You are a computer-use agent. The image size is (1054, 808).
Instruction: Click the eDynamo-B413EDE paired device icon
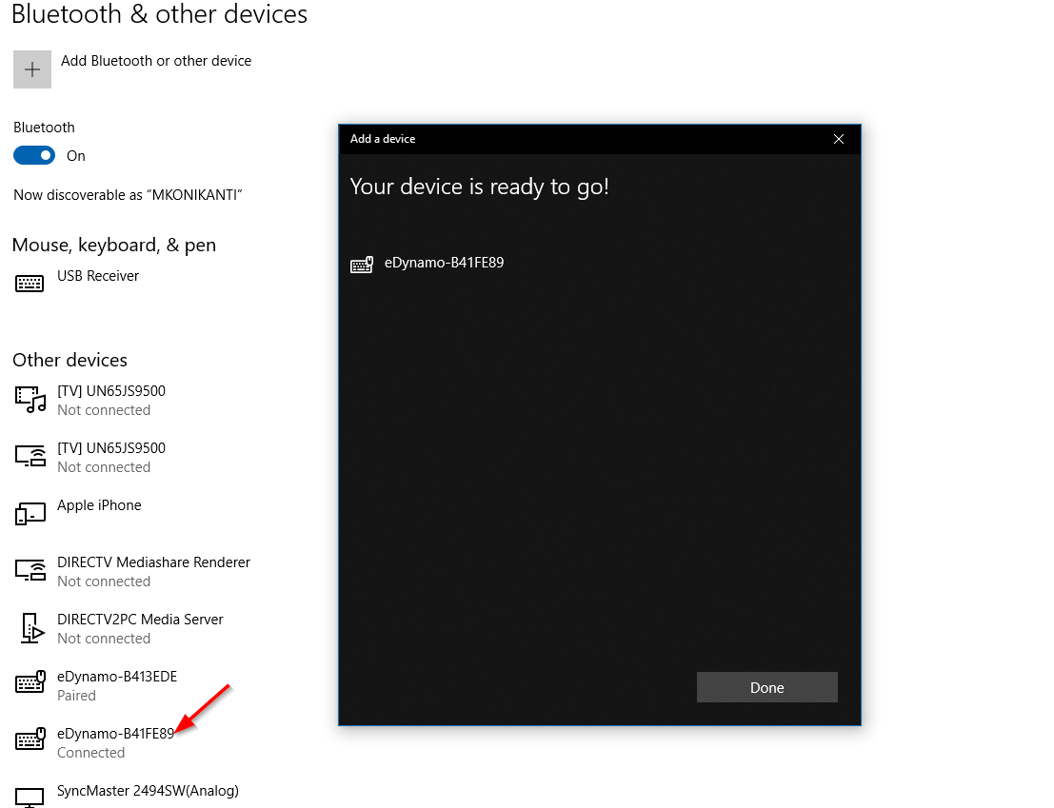coord(30,683)
